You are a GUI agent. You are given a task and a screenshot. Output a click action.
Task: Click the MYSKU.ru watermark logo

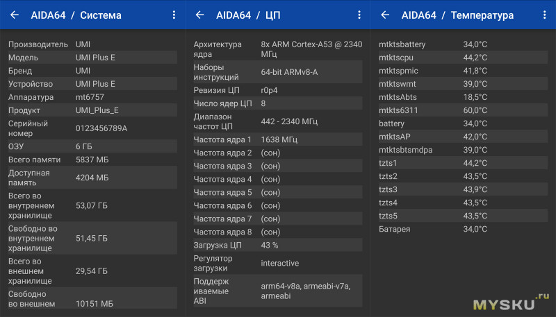[x=511, y=302]
